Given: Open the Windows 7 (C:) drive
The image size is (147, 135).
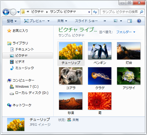Looking at the screenshot, I should [x=27, y=87].
